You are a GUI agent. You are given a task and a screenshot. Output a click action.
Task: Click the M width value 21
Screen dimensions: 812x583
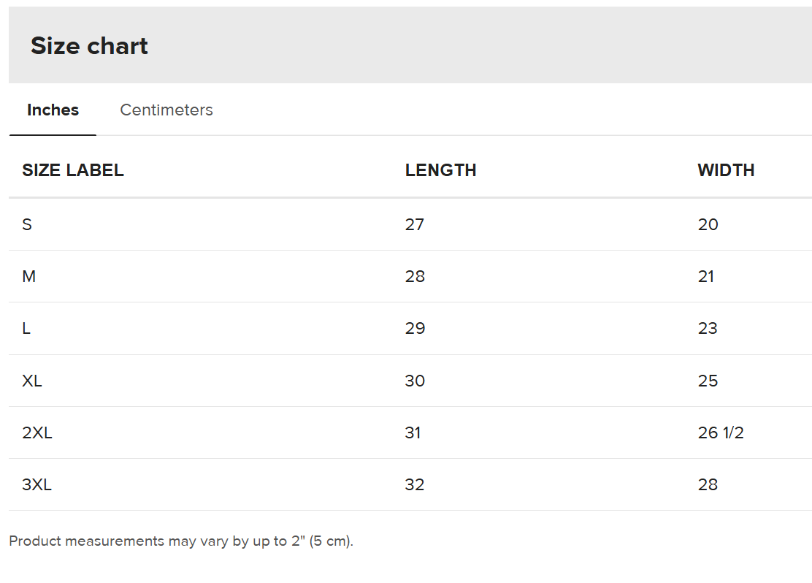coord(706,276)
